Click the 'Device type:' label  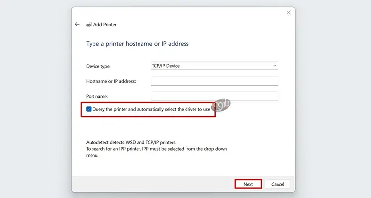[x=98, y=66]
